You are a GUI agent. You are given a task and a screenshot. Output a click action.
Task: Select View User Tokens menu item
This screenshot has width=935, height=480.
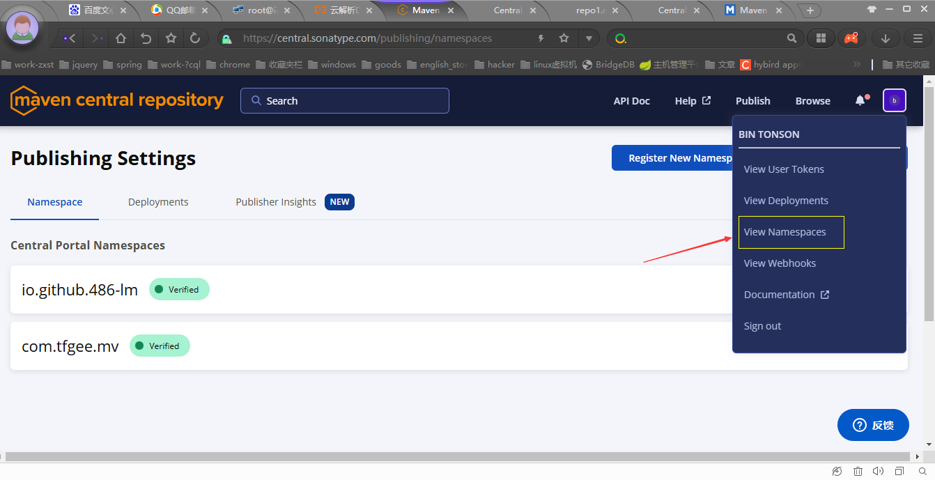(784, 169)
